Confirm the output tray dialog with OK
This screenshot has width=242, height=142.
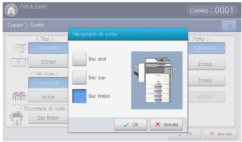pyautogui.click(x=131, y=125)
